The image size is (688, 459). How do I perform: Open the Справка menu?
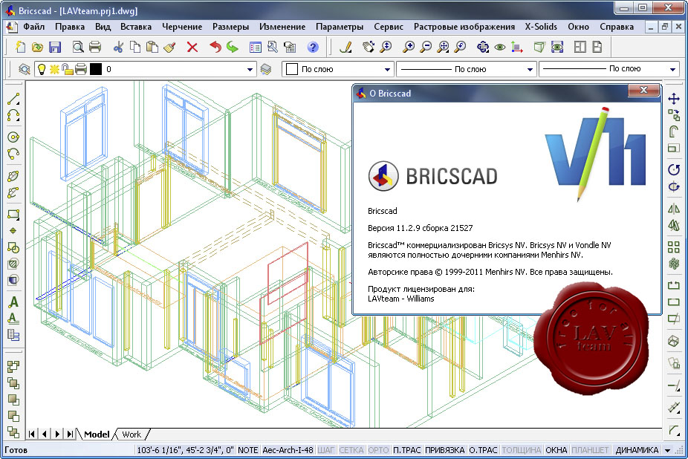617,27
